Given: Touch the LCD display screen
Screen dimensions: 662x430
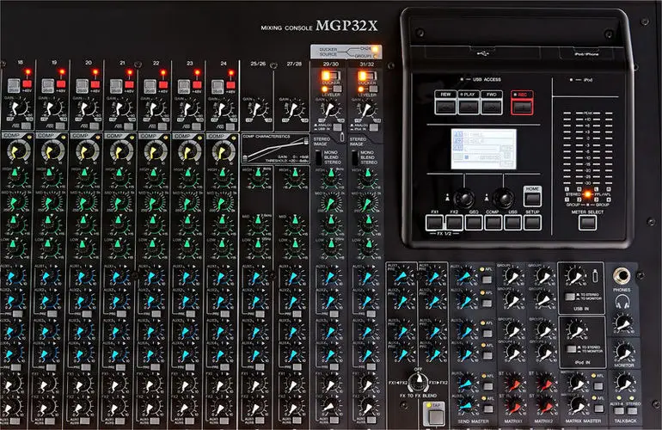Looking at the screenshot, I should 483,149.
